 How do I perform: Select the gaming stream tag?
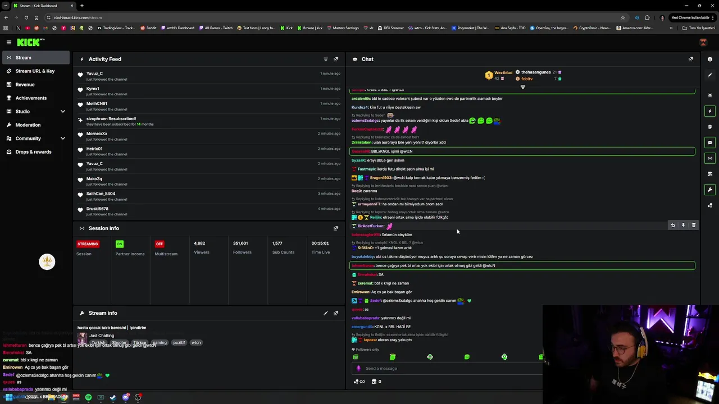point(160,343)
